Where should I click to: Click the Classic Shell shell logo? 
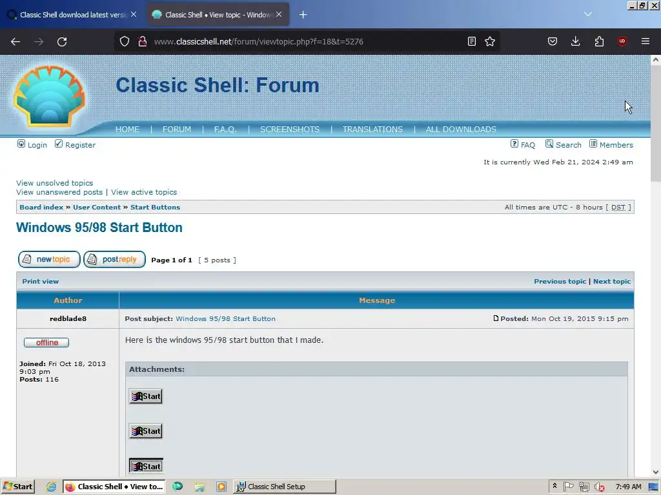[x=50, y=96]
